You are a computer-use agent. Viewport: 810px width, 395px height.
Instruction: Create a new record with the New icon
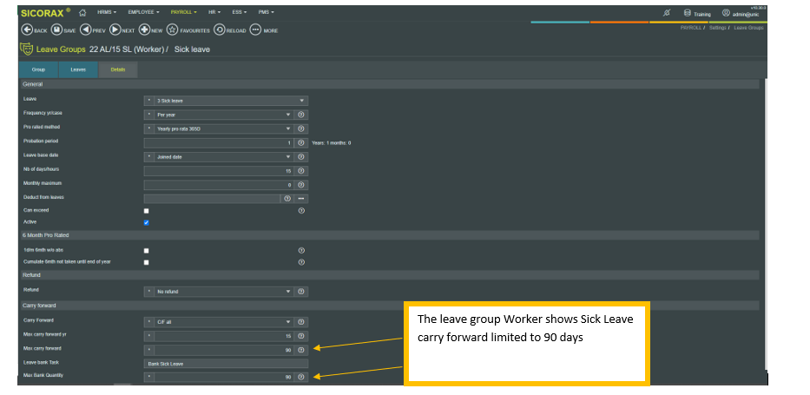tap(144, 30)
